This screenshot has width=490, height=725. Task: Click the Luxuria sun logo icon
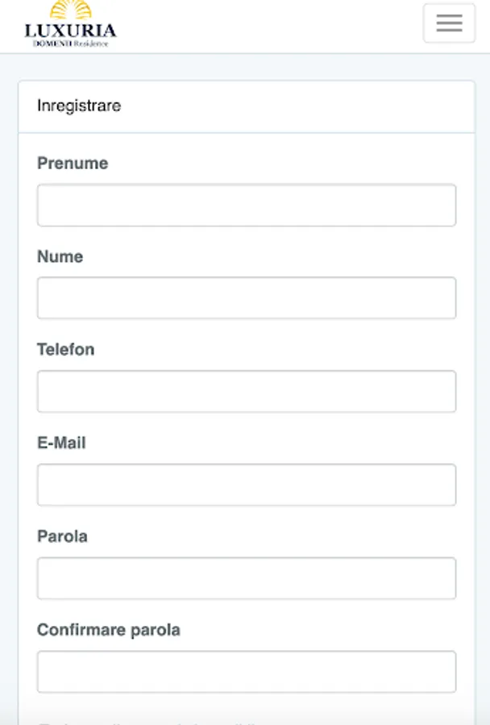(x=70, y=10)
